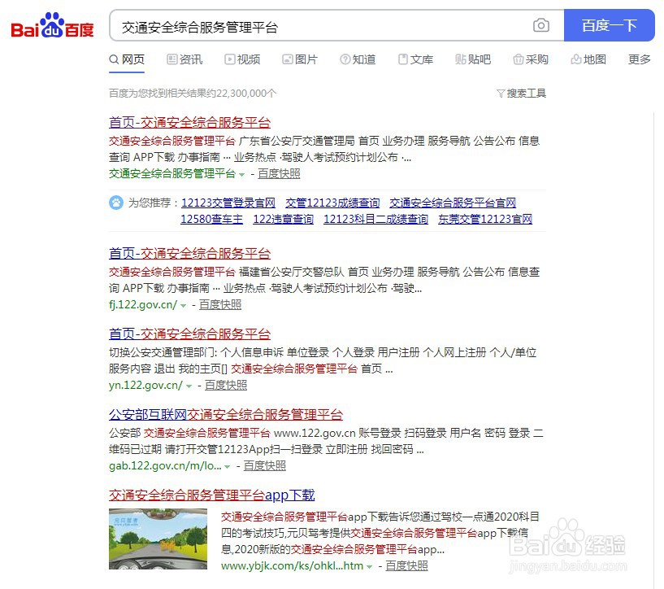Open the 知道 tab
Viewport: 664px width, 589px height.
click(358, 59)
